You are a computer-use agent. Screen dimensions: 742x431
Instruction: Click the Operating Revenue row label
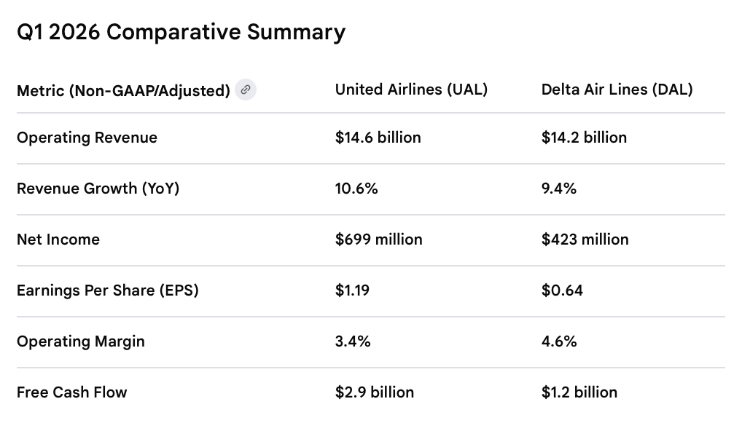[x=87, y=138]
